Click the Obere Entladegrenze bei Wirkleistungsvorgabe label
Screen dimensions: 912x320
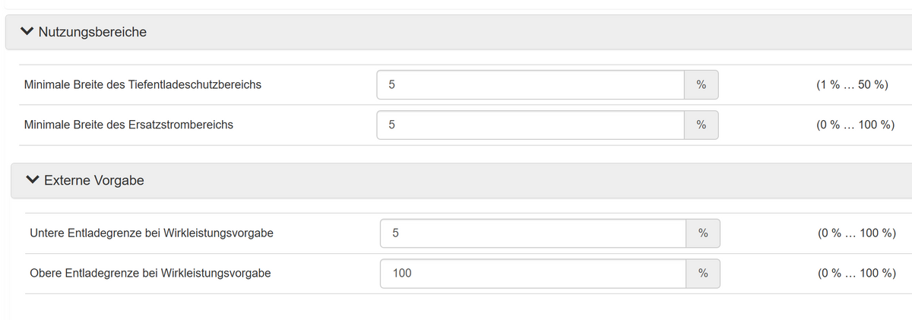tap(150, 273)
